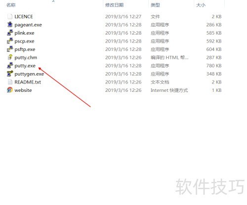247x205 pixels.
Task: Click the README.txt document icon
Action: pyautogui.click(x=10, y=82)
